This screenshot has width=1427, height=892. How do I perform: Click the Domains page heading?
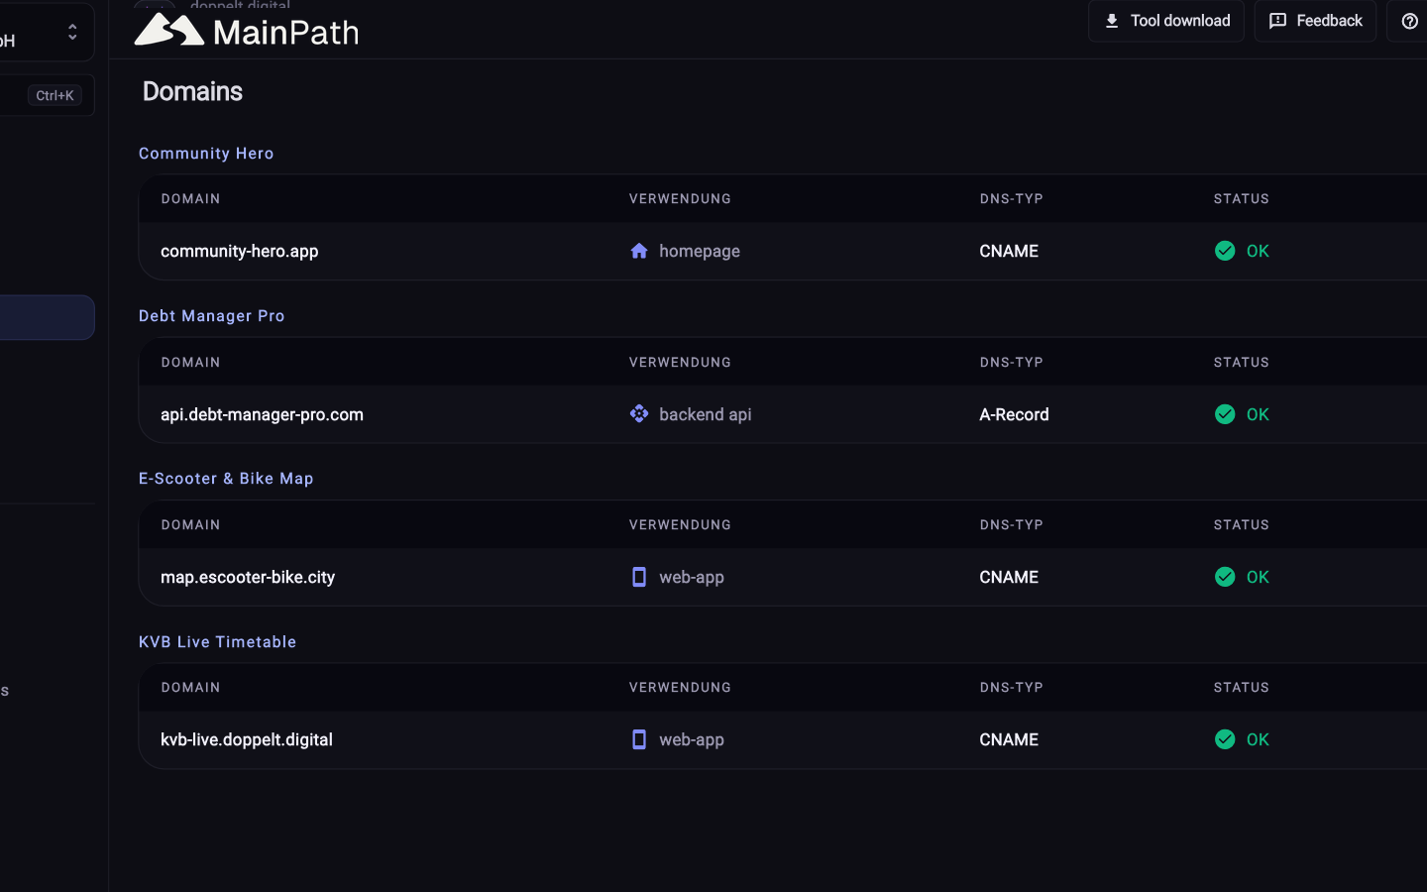point(192,91)
